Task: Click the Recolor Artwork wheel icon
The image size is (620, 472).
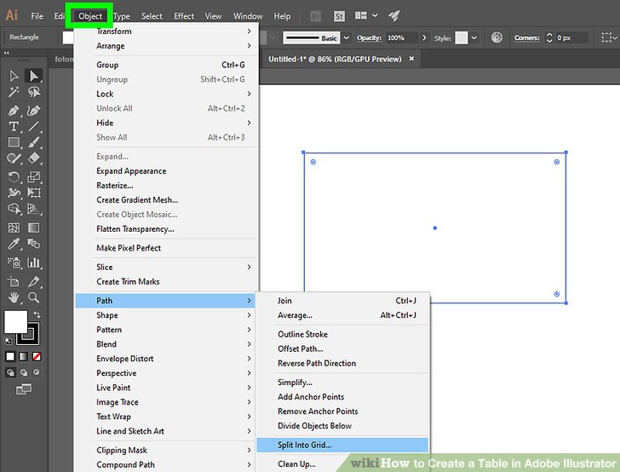Action: [497, 38]
